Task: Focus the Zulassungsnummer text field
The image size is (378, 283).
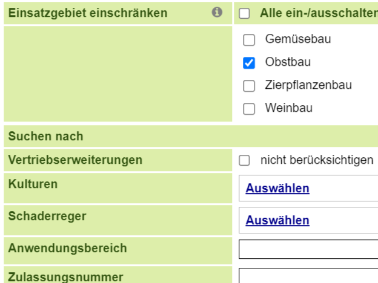Action: point(308,276)
